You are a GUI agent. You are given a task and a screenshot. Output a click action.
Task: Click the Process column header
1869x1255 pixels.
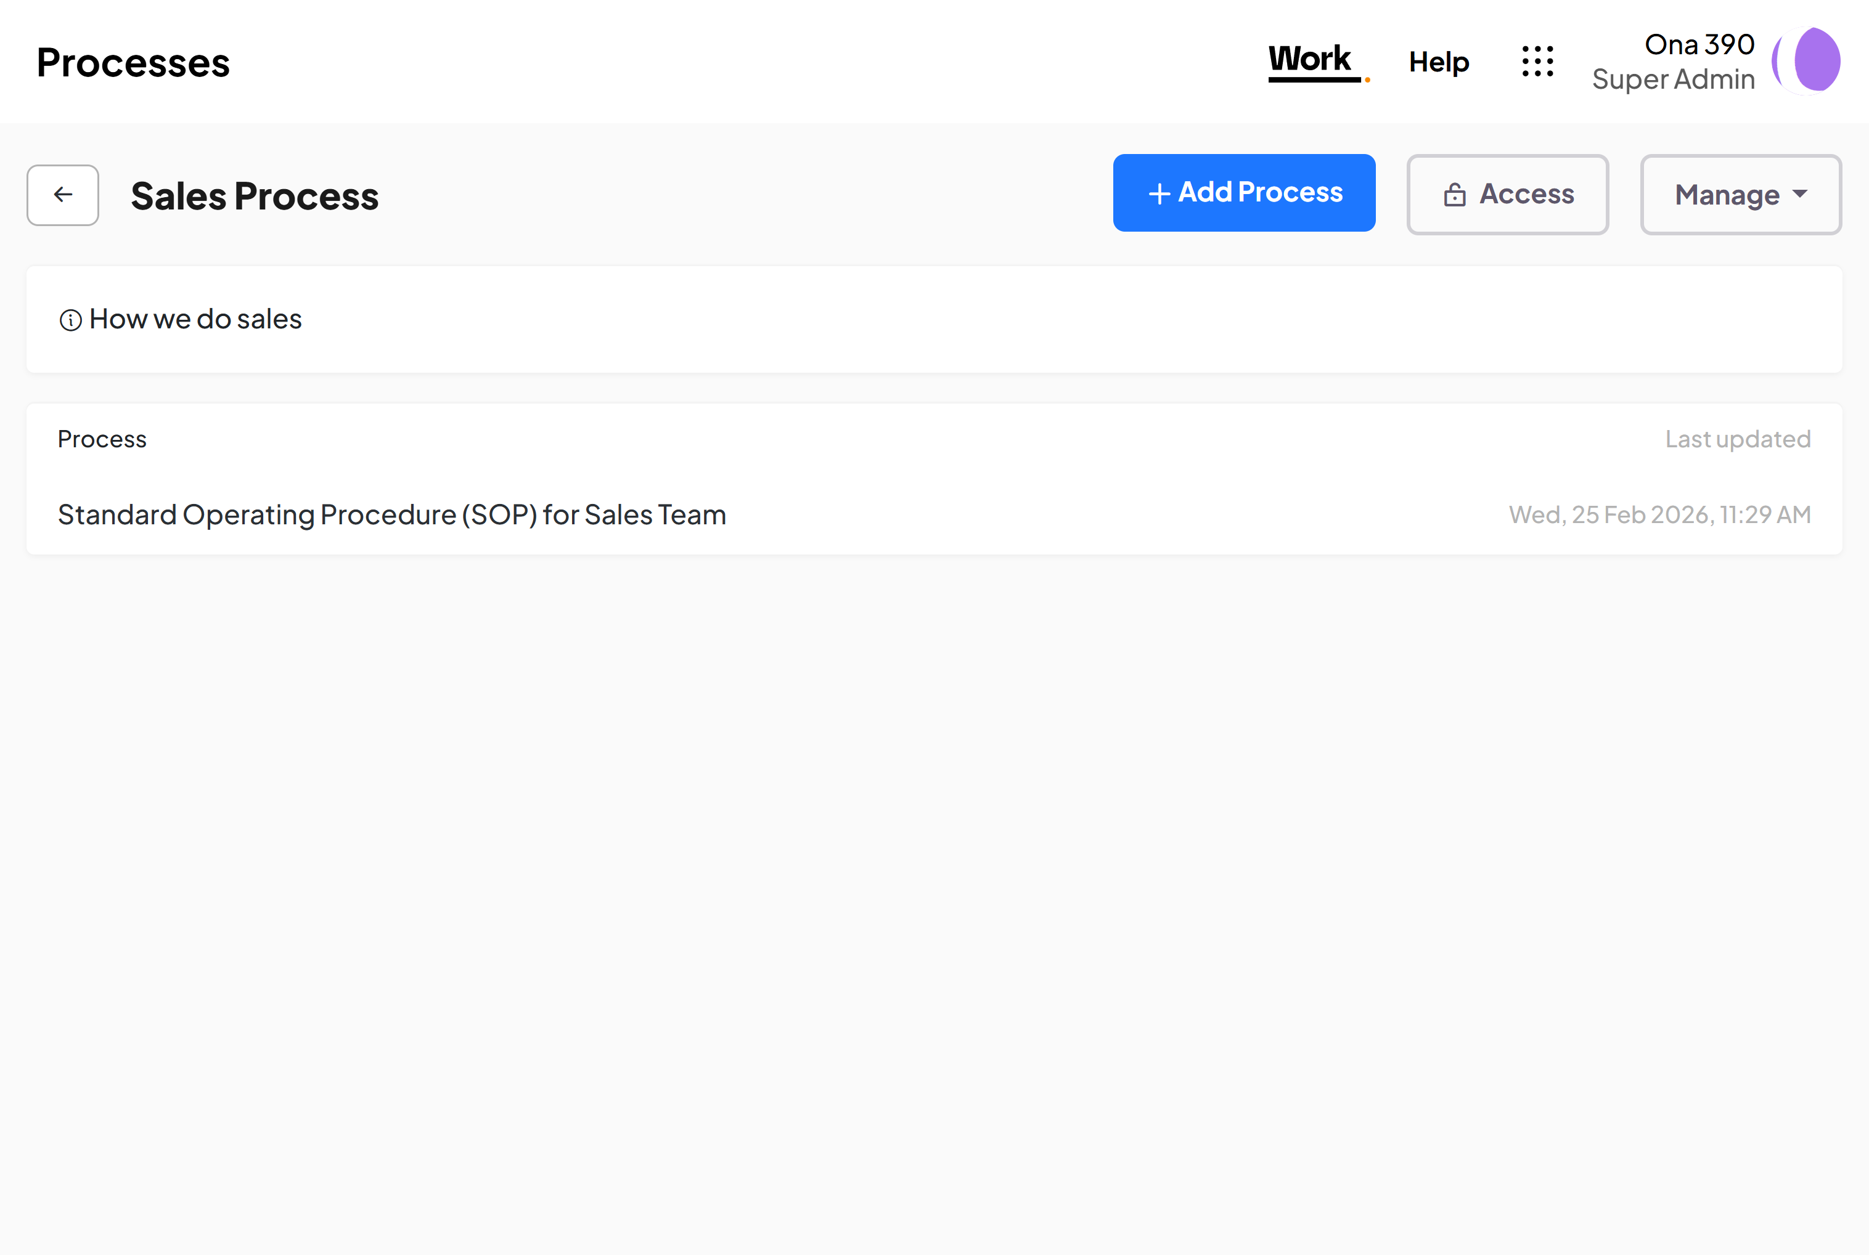pos(102,439)
